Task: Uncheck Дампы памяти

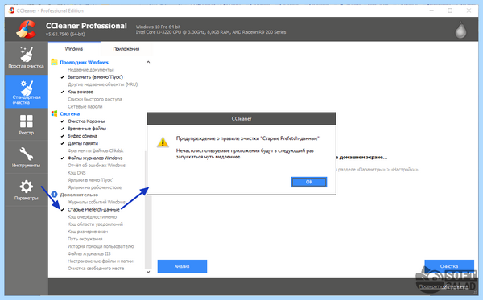Action: (x=63, y=143)
